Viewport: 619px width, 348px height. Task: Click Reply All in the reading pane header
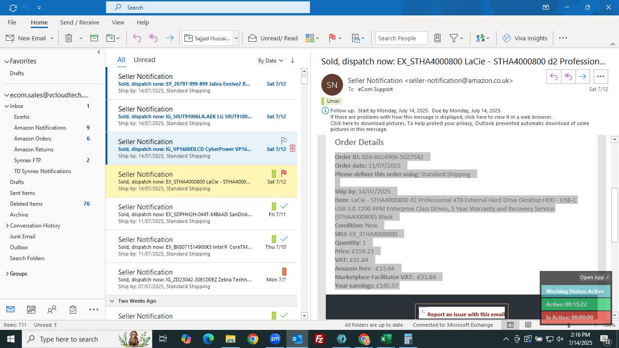click(x=568, y=77)
